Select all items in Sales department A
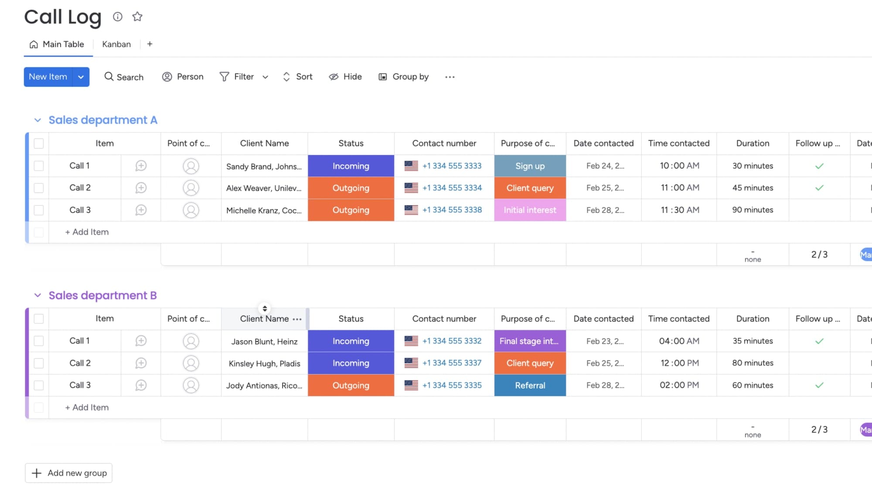This screenshot has height=490, width=872. pos(39,143)
